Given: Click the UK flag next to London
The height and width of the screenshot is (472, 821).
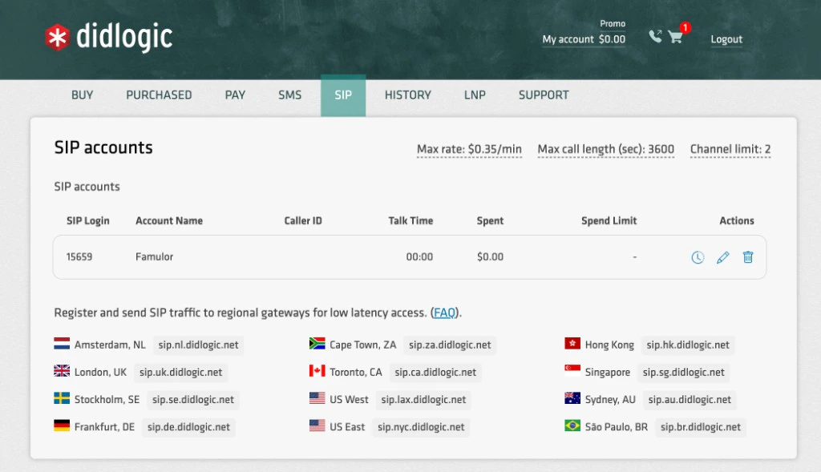Looking at the screenshot, I should pos(62,370).
